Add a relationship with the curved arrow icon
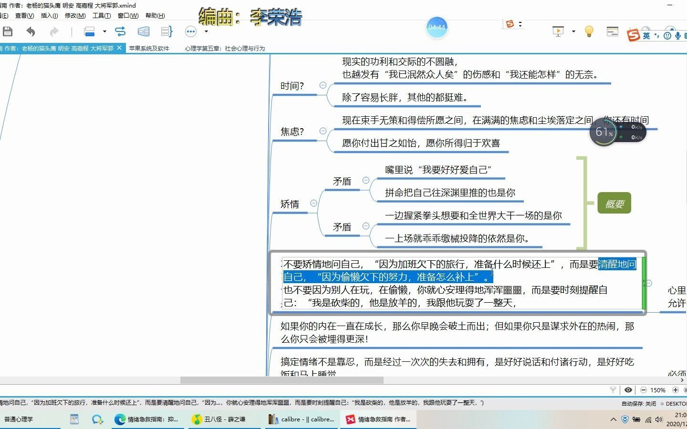Image resolution: width=687 pixels, height=429 pixels. coord(120,31)
